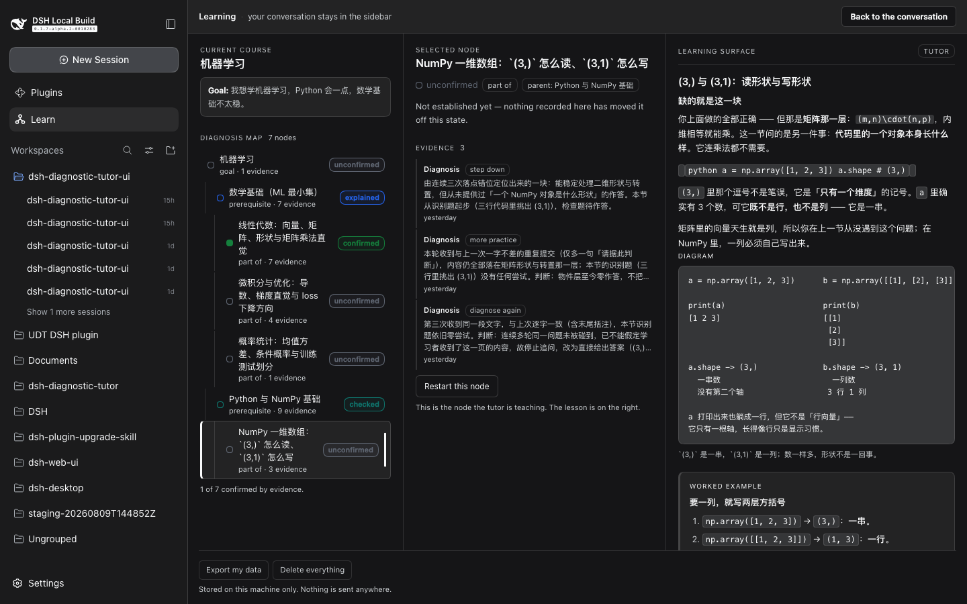The width and height of the screenshot is (967, 604).
Task: Click the status circle beside 机器学习 goal node
Action: [x=211, y=165]
